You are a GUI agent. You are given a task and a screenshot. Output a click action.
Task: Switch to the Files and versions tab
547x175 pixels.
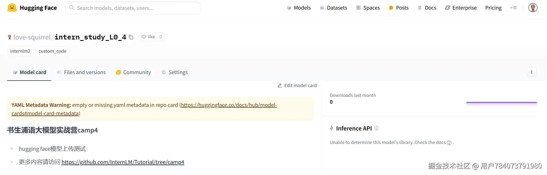[81, 72]
